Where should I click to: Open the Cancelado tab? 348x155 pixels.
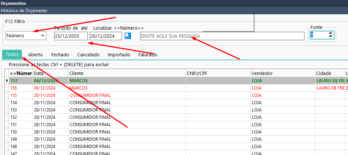click(x=88, y=55)
